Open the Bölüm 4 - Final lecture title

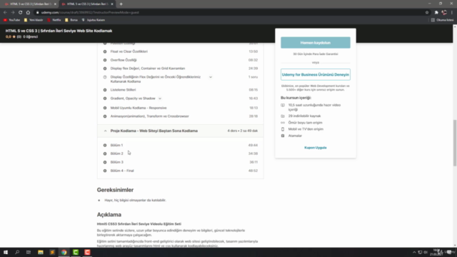coord(122,171)
